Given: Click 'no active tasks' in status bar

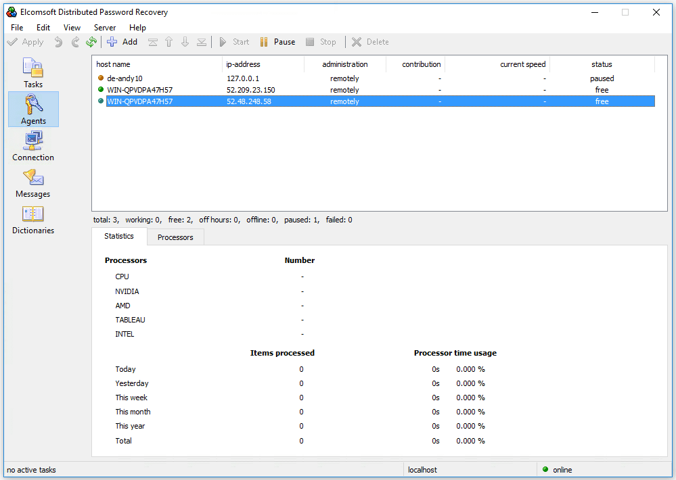Looking at the screenshot, I should pyautogui.click(x=32, y=470).
